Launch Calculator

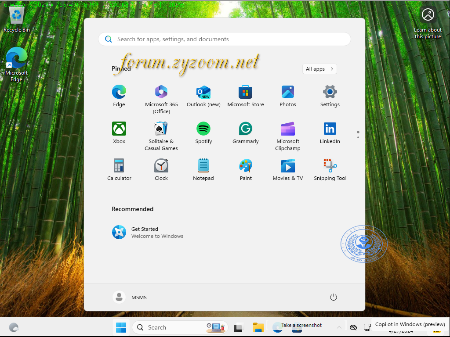tap(119, 170)
